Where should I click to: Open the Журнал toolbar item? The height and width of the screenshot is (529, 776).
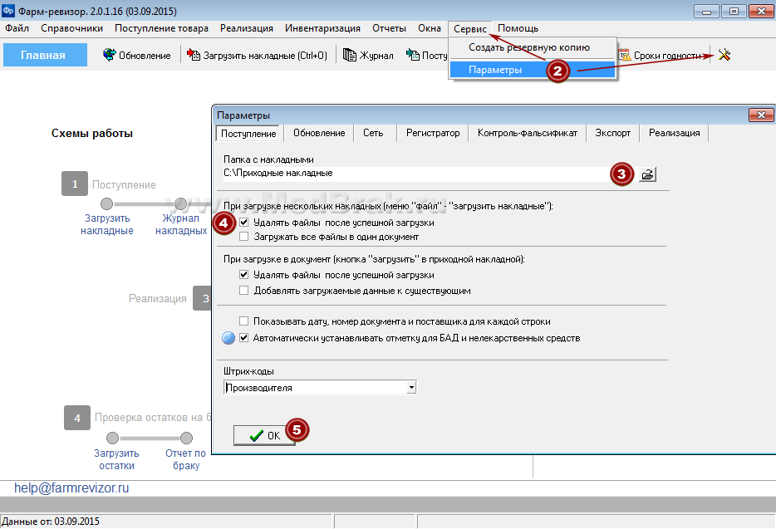click(368, 56)
